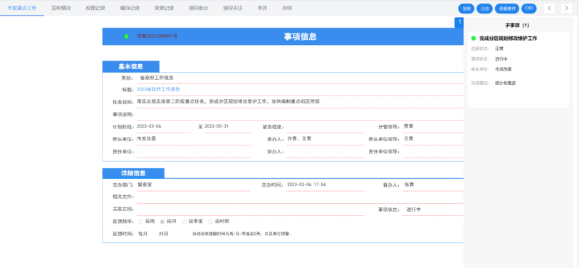This screenshot has width=579, height=268.
Task: Select 按季度 feedback frequency
Action: point(184,222)
